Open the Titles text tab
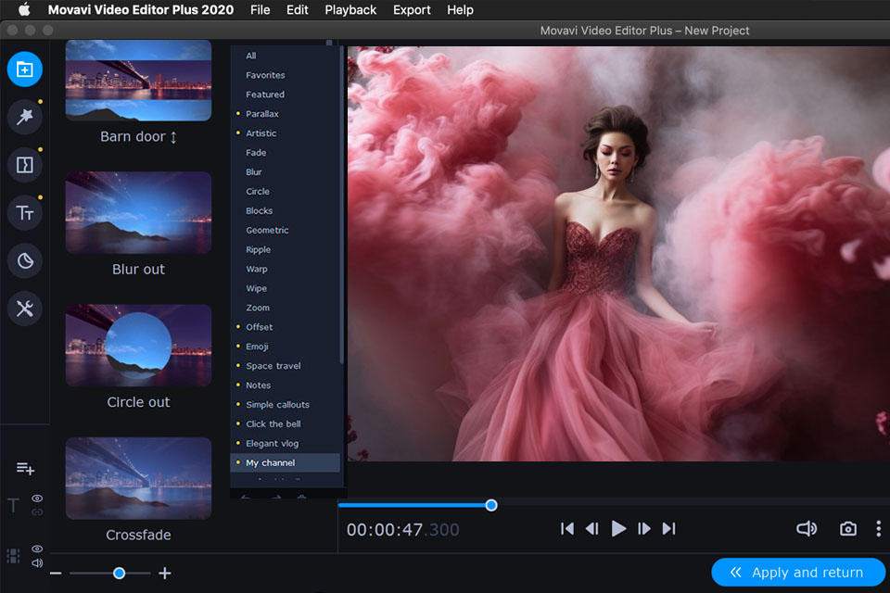Image resolution: width=890 pixels, height=593 pixels. [24, 213]
